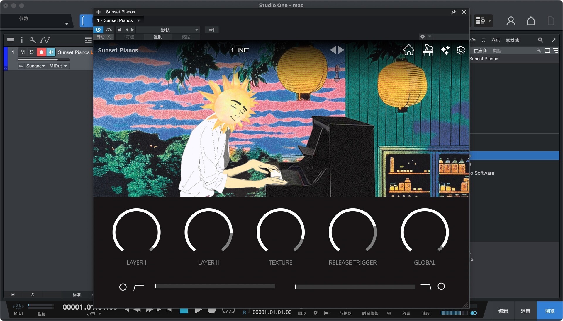
Task: Adjust Sunset Pianos track volume slider
Action: click(x=44, y=59)
